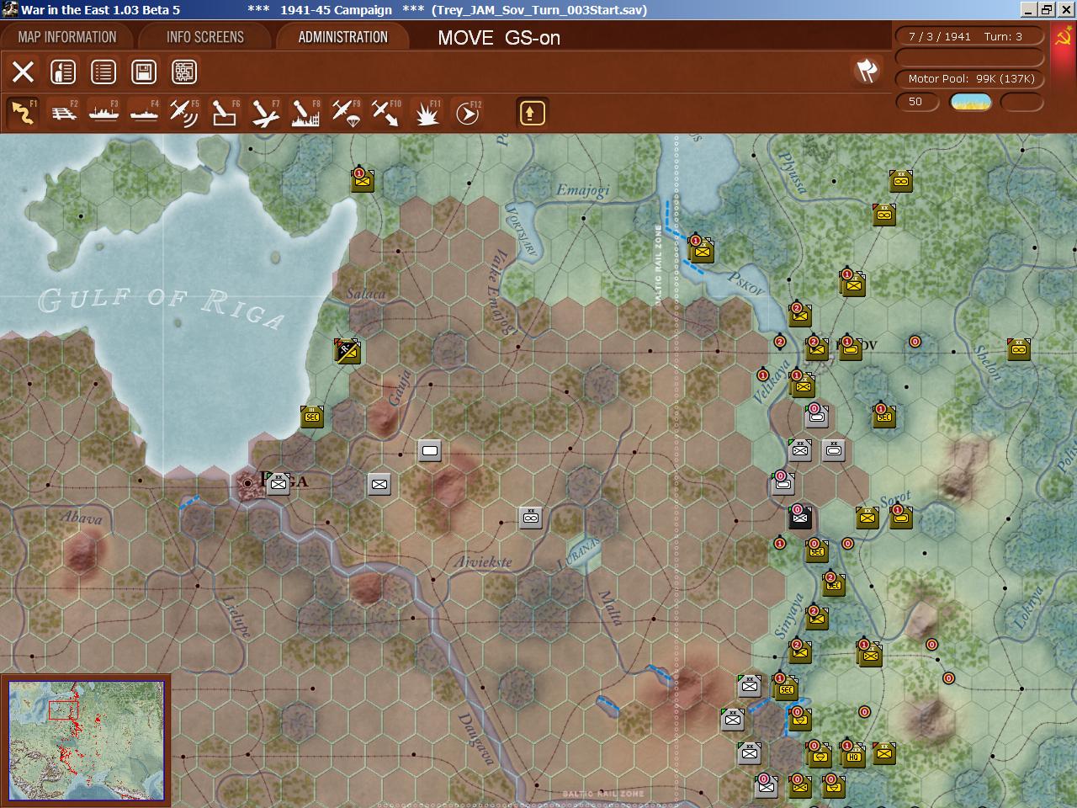This screenshot has width=1077, height=808.
Task: Switch to the INFO SCREENS tab
Action: point(205,37)
